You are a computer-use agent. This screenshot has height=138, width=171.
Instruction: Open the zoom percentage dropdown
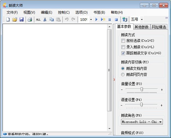point(91,20)
